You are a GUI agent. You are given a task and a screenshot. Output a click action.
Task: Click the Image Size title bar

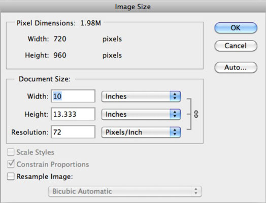coord(133,6)
